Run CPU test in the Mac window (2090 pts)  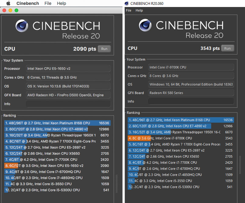point(104,49)
